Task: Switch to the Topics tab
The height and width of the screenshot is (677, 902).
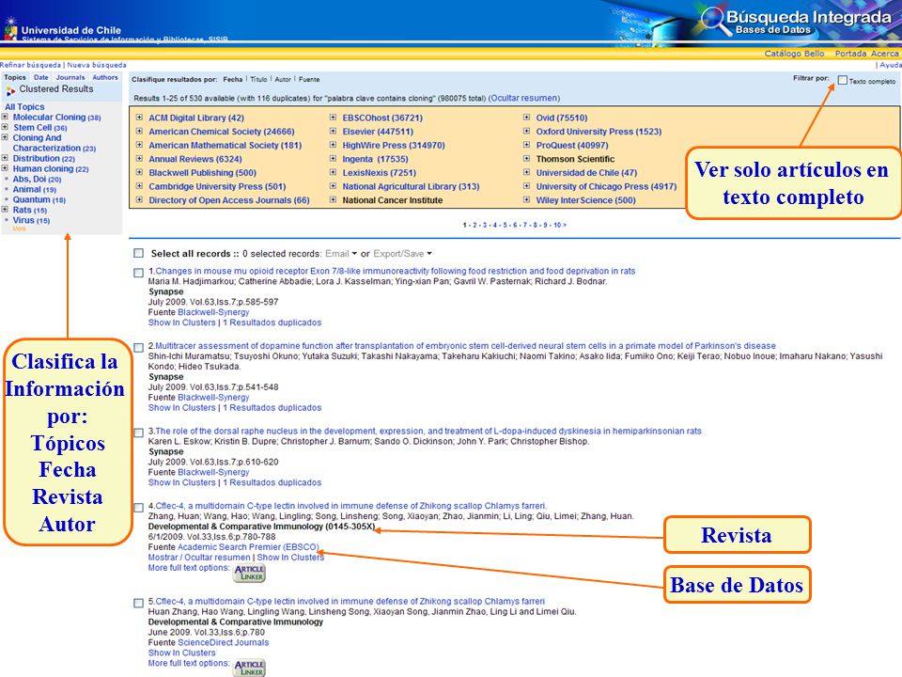Action: tap(15, 77)
